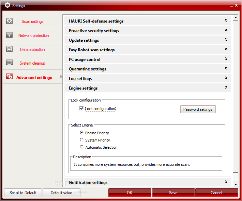Click the Cancel button
The height and width of the screenshot is (201, 242).
click(216, 193)
